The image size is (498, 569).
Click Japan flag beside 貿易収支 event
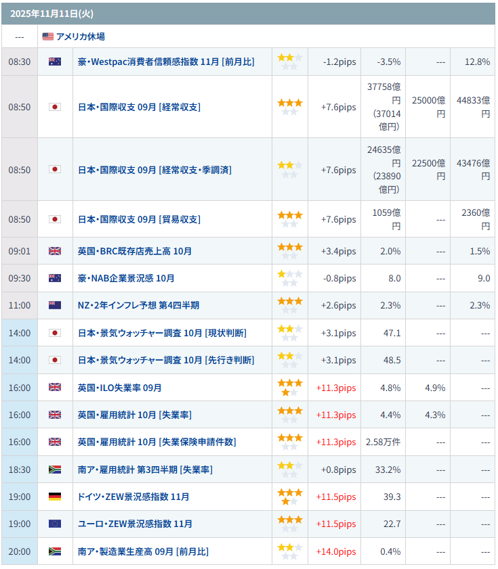tap(55, 219)
